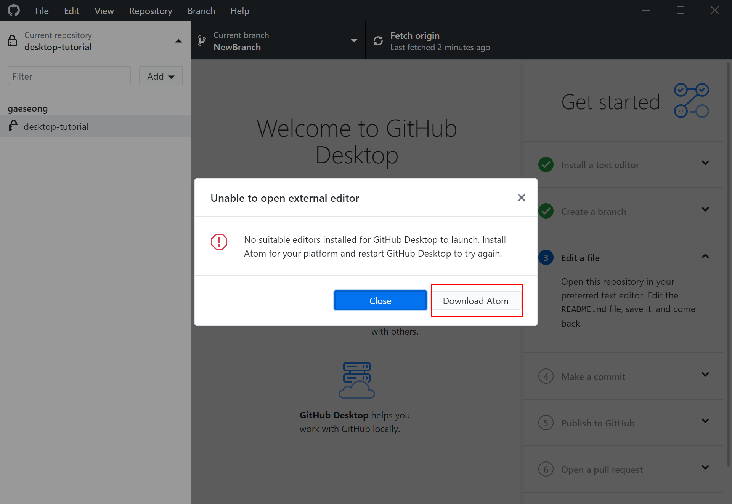Image resolution: width=732 pixels, height=504 pixels.
Task: Click the server and cloud illustration icon
Action: [x=357, y=380]
